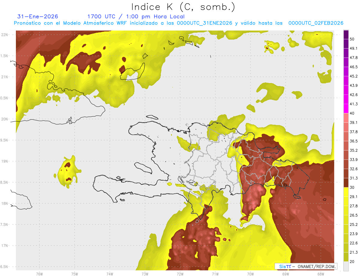Click the colorbar value '45.2'
The width and height of the screenshot is (360, 278).
(x=354, y=76)
